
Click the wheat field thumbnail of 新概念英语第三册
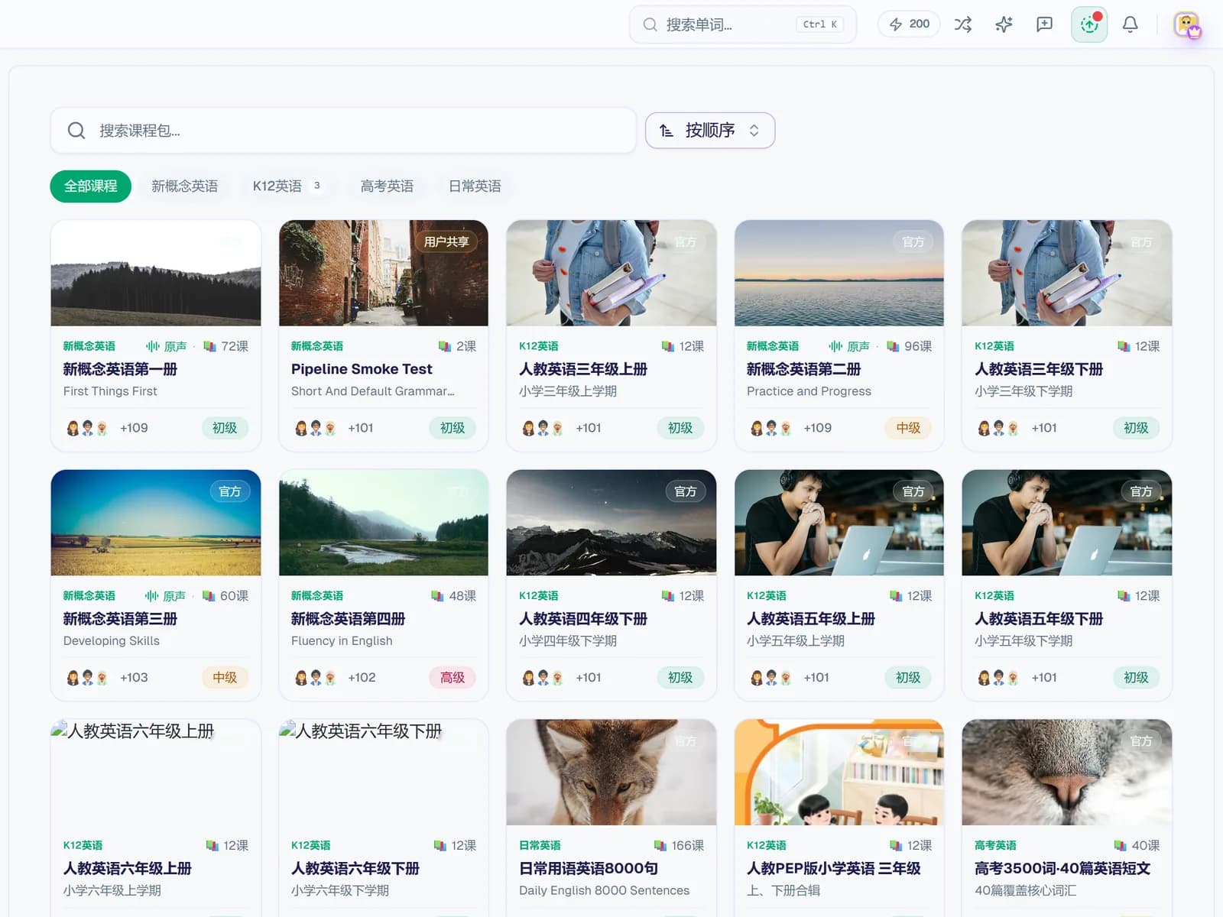(156, 523)
